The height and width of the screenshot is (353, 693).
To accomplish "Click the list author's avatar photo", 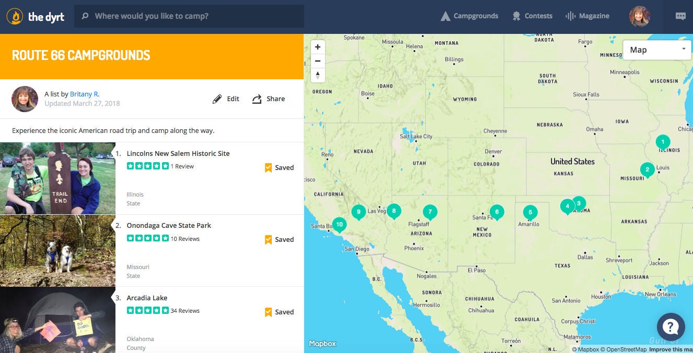I will tap(25, 99).
